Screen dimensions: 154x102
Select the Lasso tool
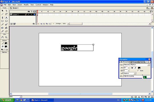click(x=6, y=14)
